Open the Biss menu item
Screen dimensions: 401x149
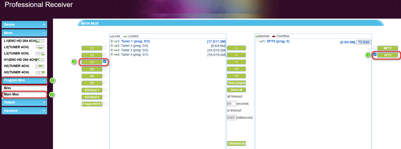click(8, 88)
